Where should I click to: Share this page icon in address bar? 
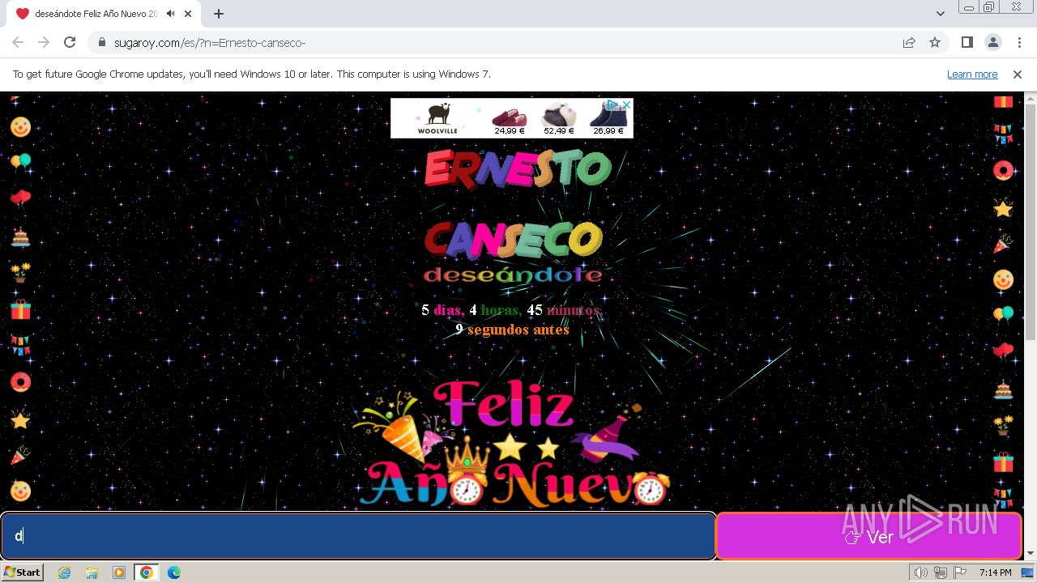tap(909, 43)
